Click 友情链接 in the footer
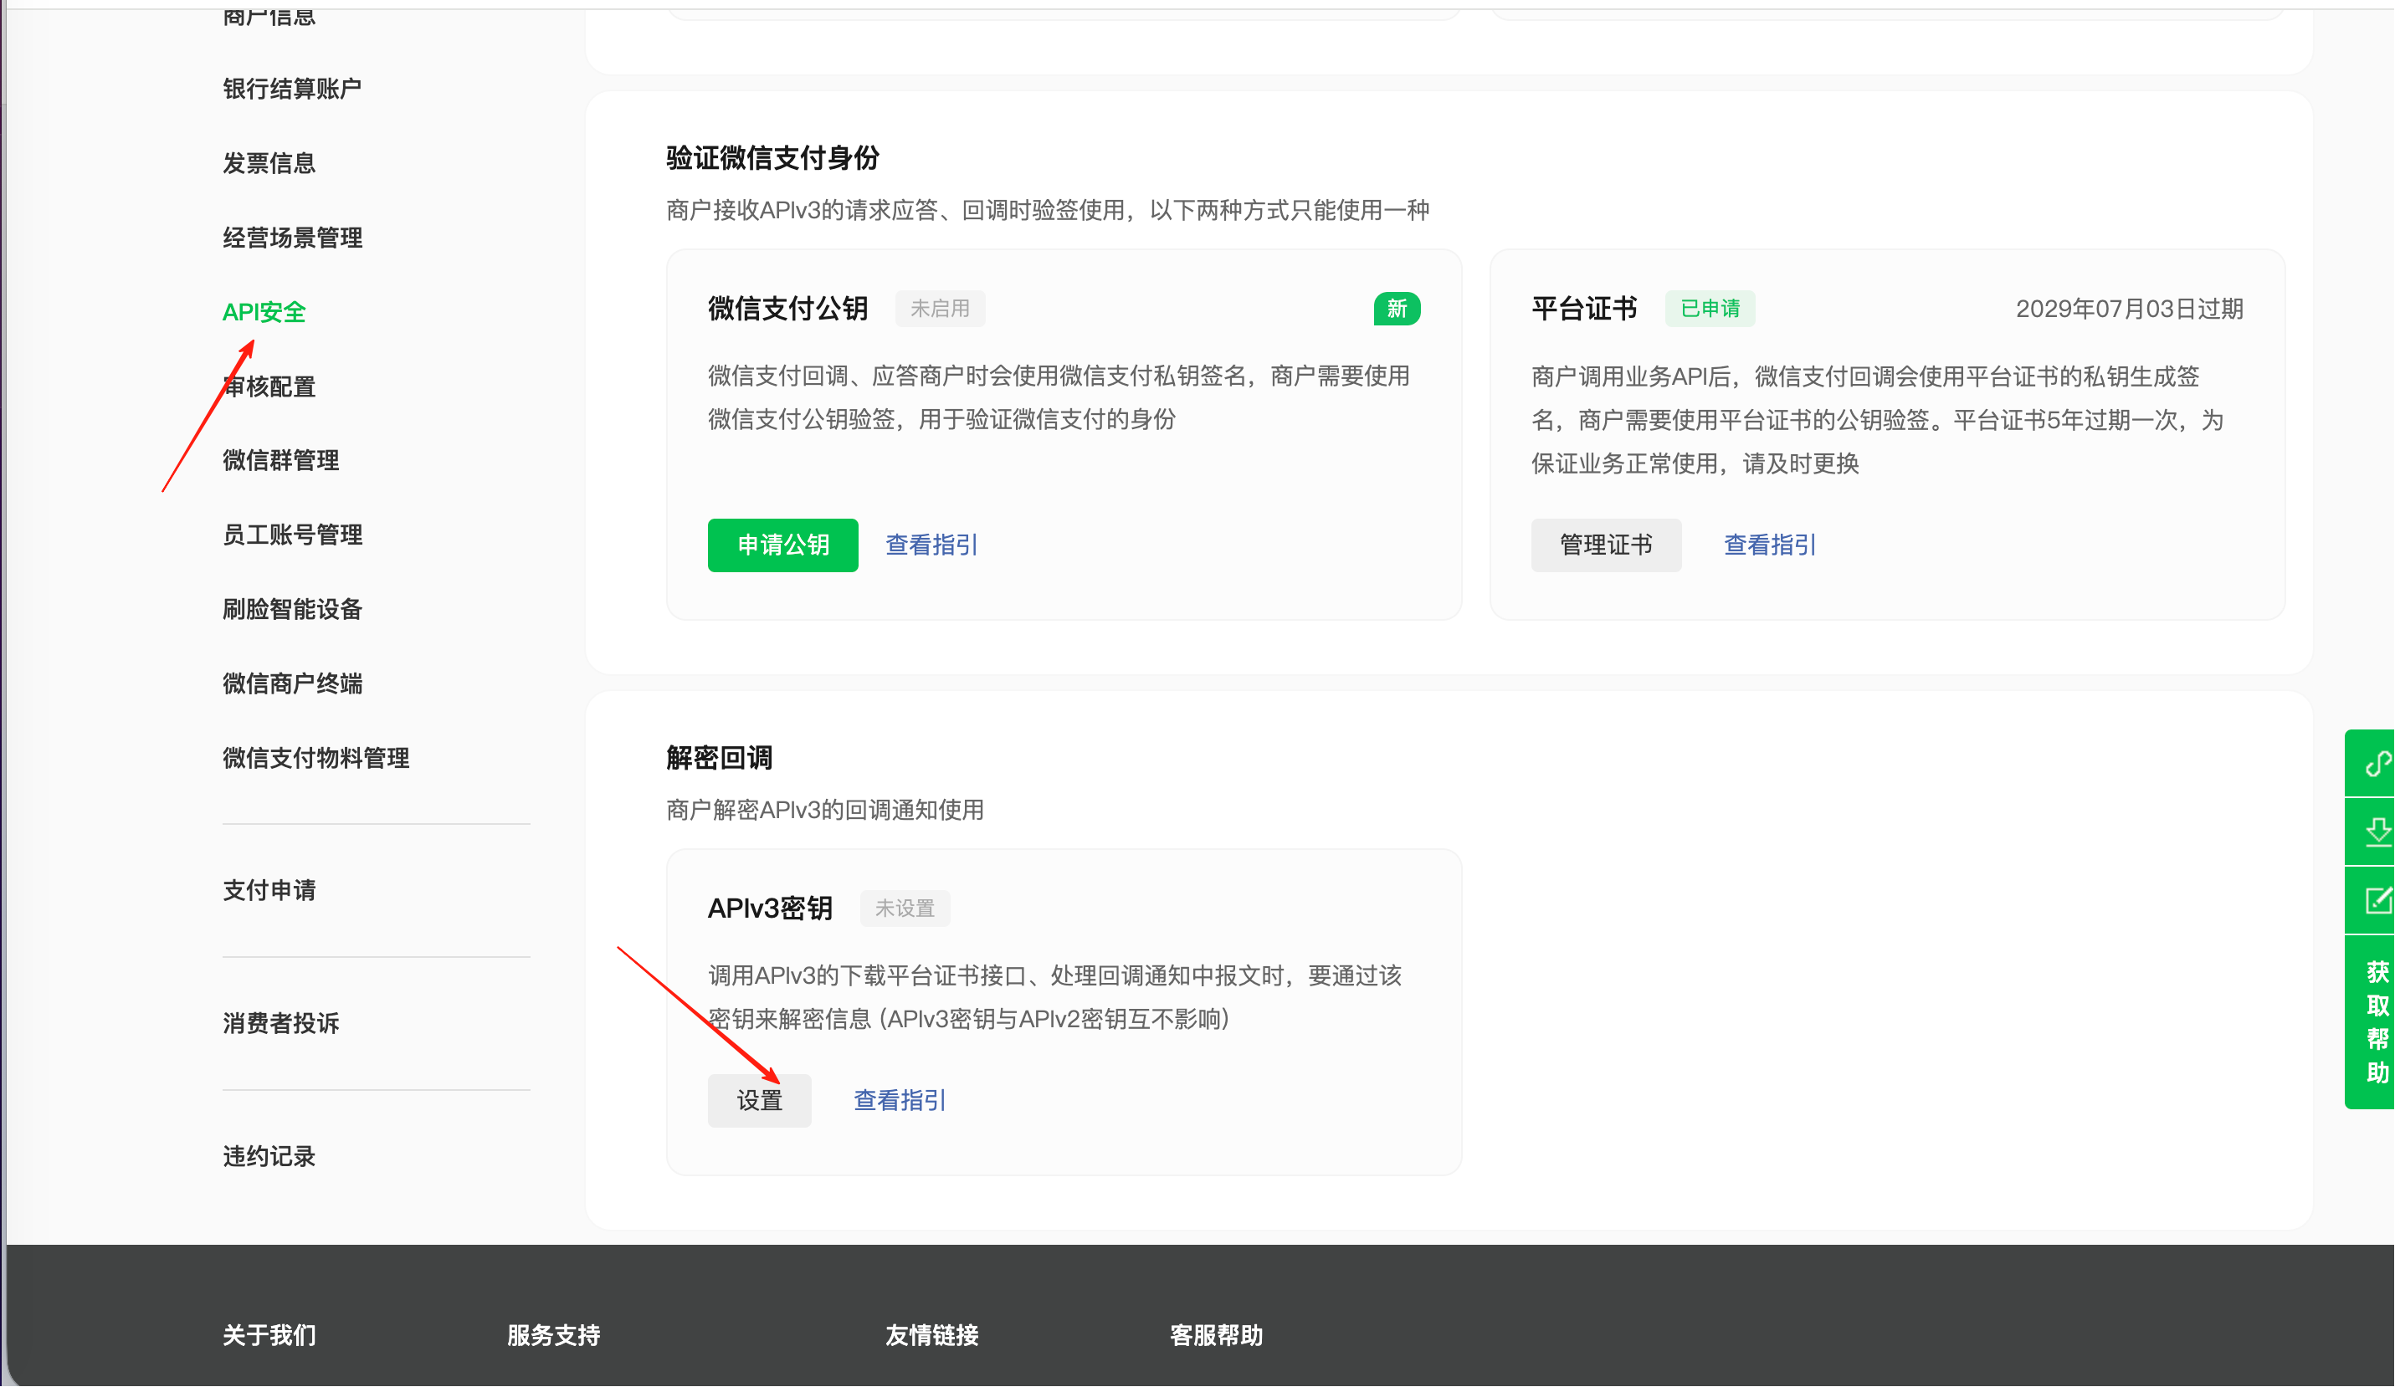This screenshot has width=2395, height=1387. pos(931,1336)
